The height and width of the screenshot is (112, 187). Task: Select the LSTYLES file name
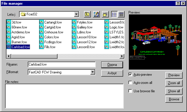coord(117,32)
